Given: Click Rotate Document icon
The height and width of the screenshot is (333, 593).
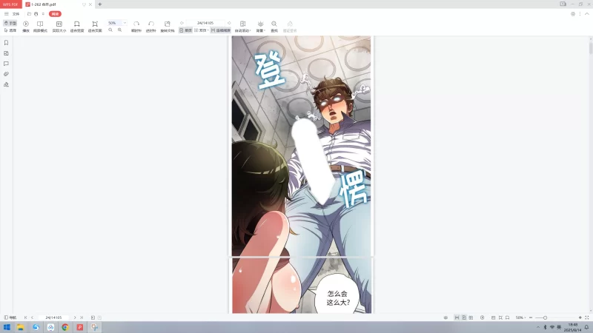Looking at the screenshot, I should tap(168, 24).
